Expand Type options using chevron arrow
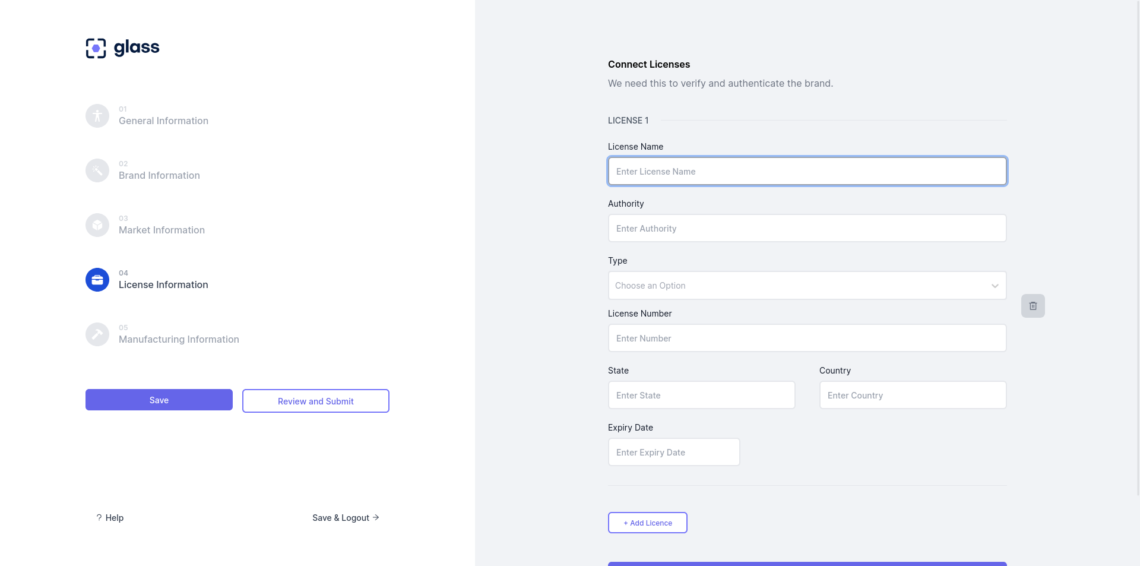The image size is (1140, 566). (995, 286)
